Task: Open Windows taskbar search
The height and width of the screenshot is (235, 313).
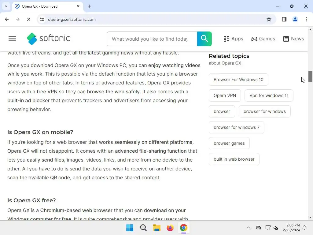Action: point(143,228)
